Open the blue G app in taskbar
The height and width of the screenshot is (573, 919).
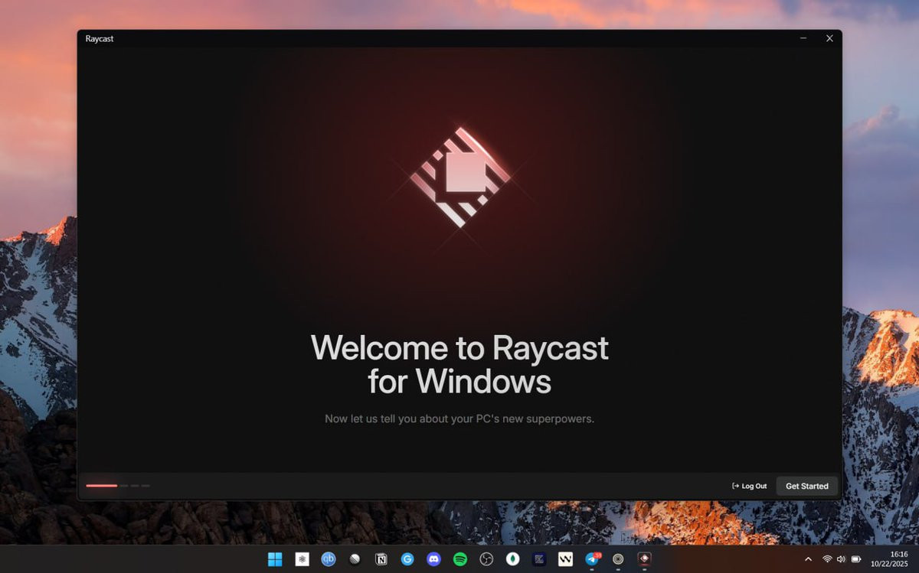tap(407, 559)
